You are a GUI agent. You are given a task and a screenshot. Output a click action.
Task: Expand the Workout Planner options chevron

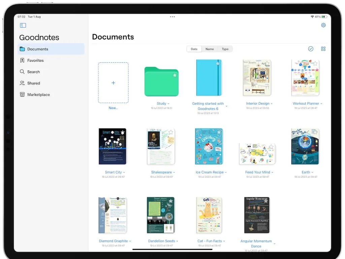(x=321, y=104)
